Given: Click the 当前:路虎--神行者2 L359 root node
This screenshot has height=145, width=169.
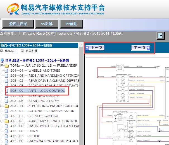Looking at the screenshot, I should [x=37, y=60].
